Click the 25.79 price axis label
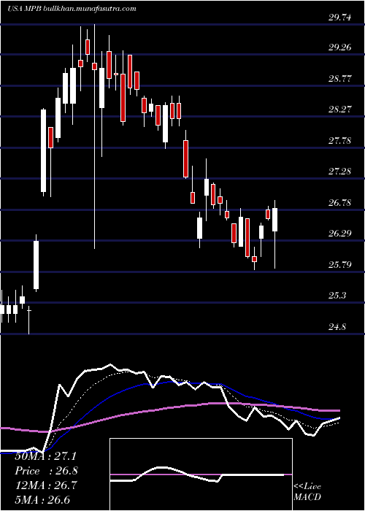Screen dimensions: 365x511 coord(340,264)
